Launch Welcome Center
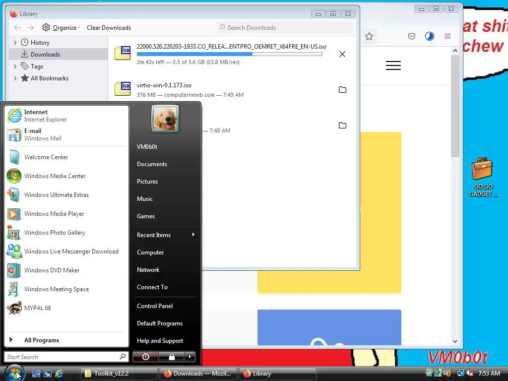508x381 pixels. (x=66, y=157)
